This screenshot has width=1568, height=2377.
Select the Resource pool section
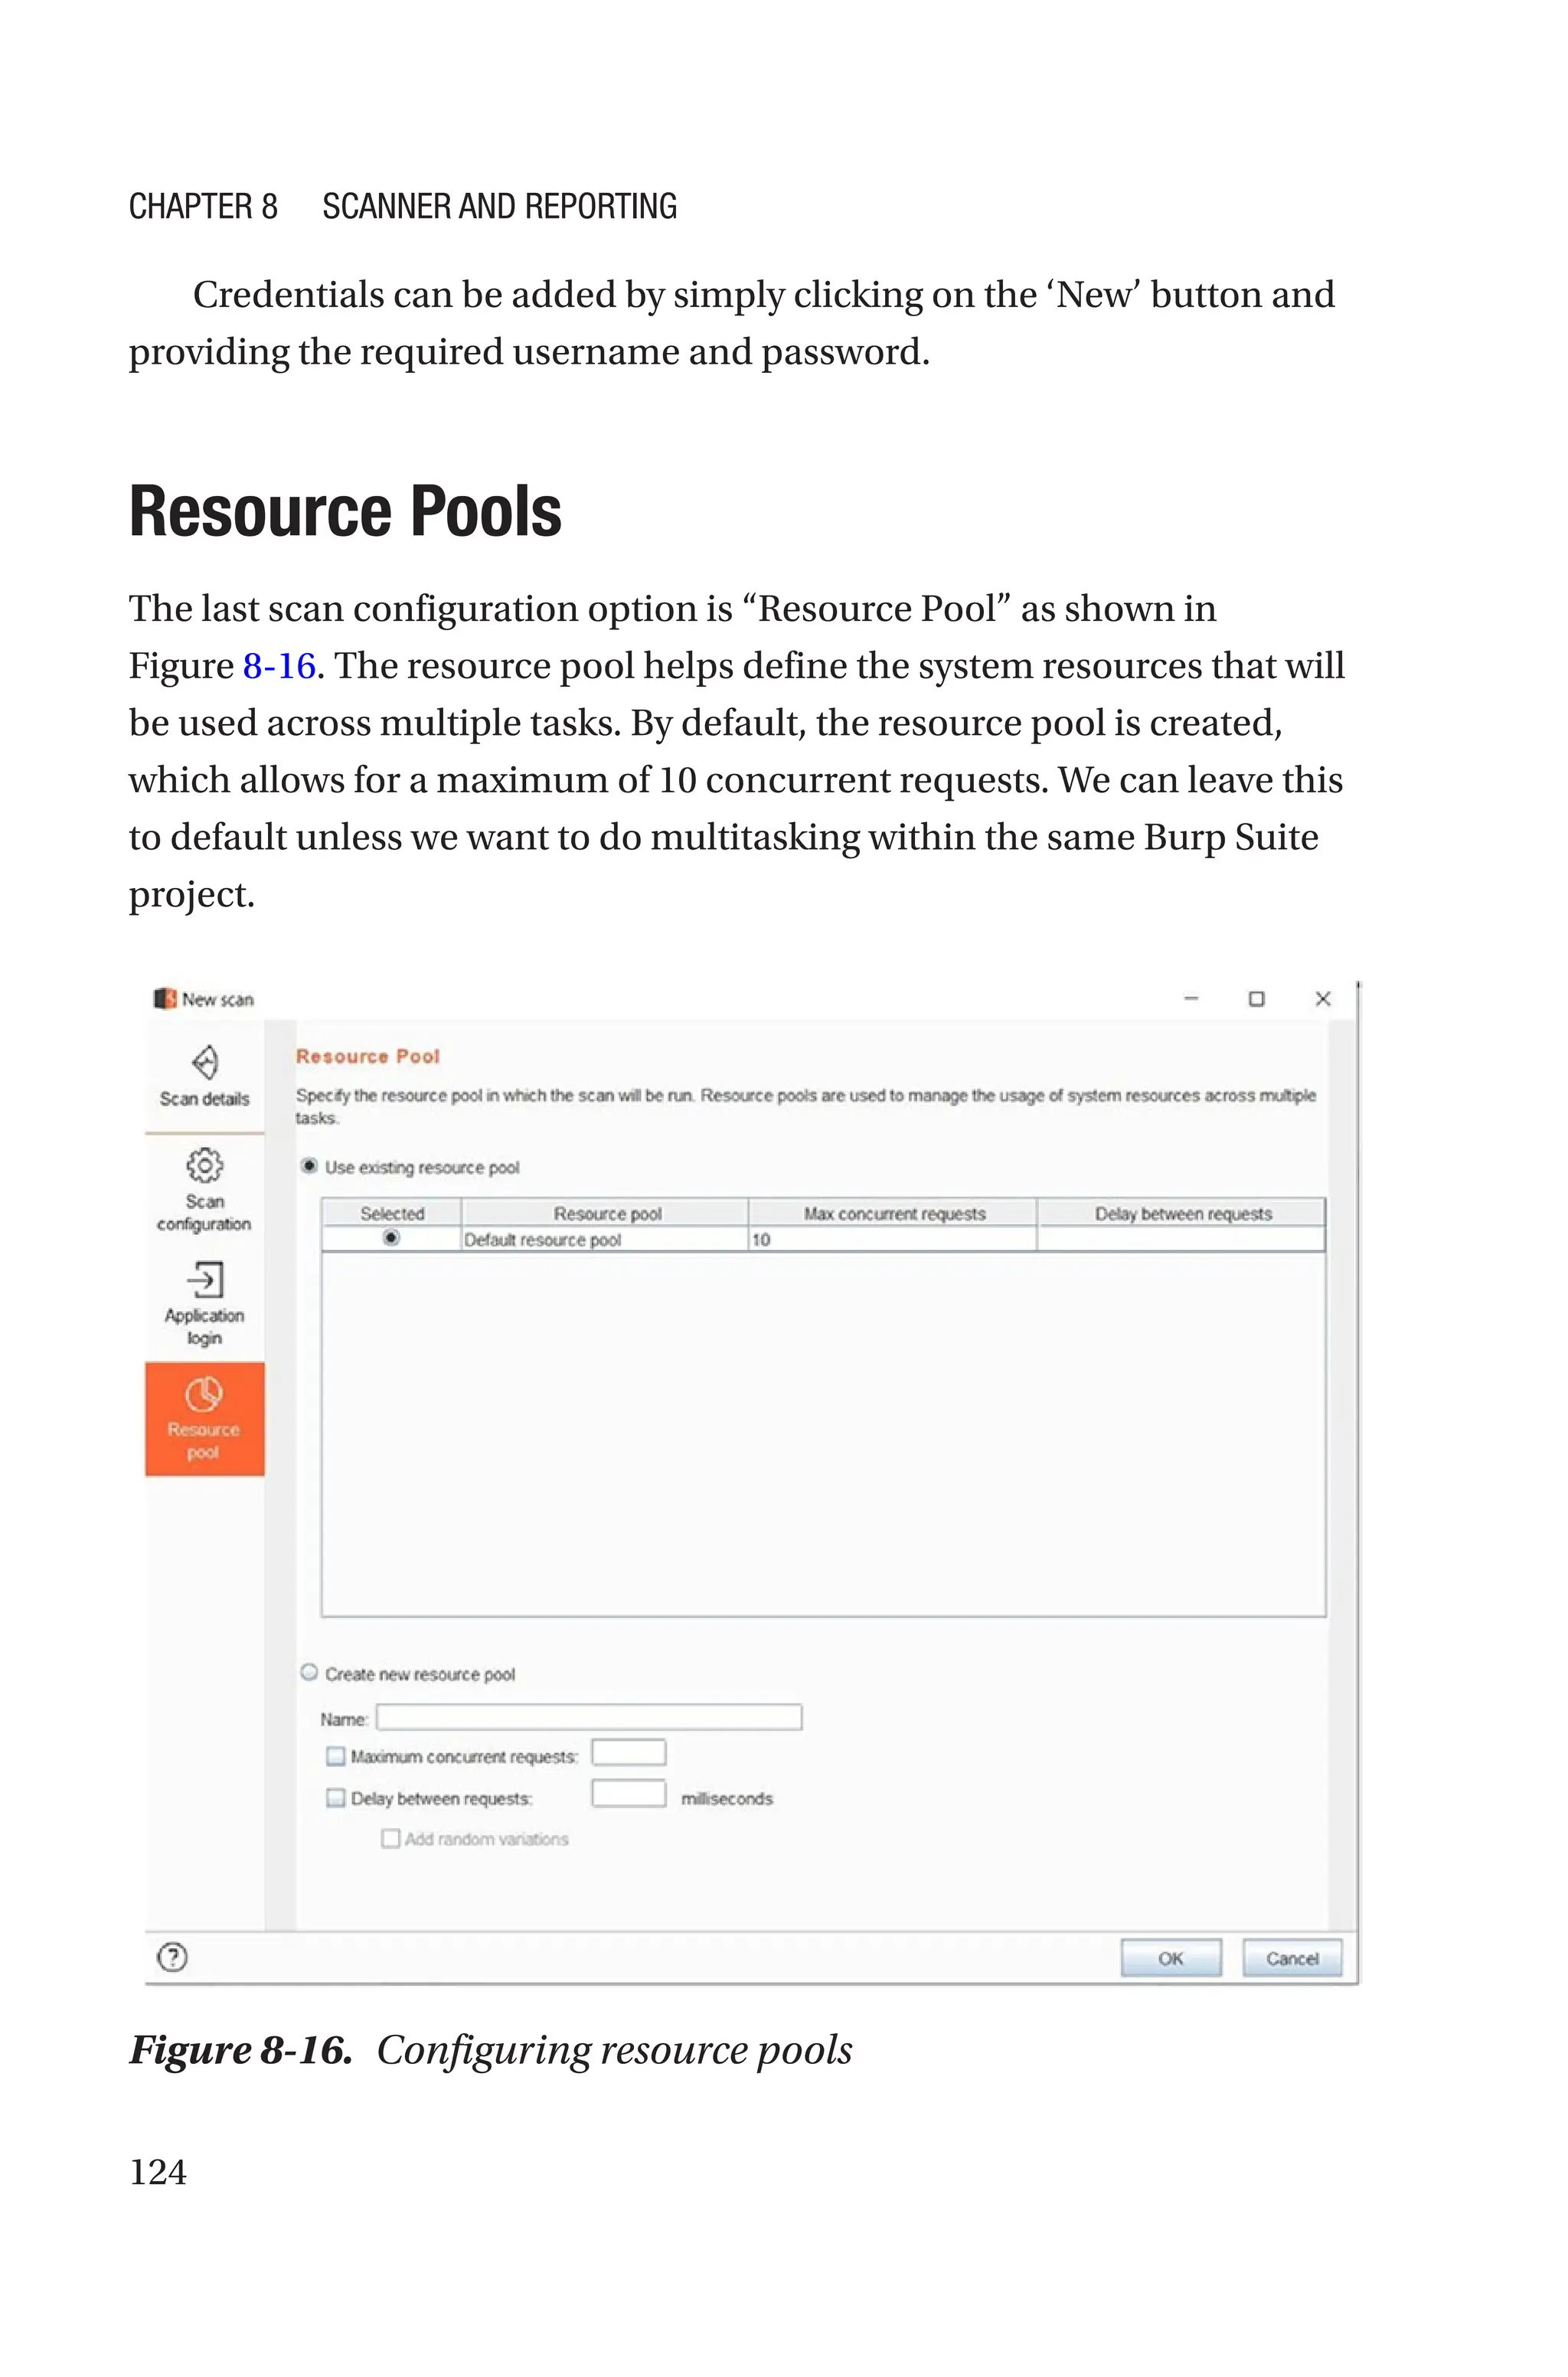[204, 1419]
